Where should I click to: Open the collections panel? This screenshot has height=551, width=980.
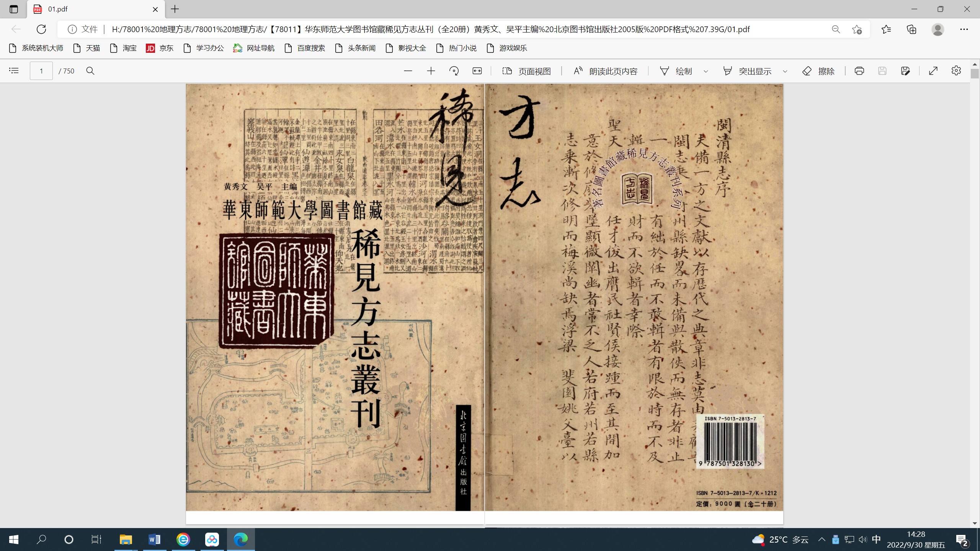[911, 29]
